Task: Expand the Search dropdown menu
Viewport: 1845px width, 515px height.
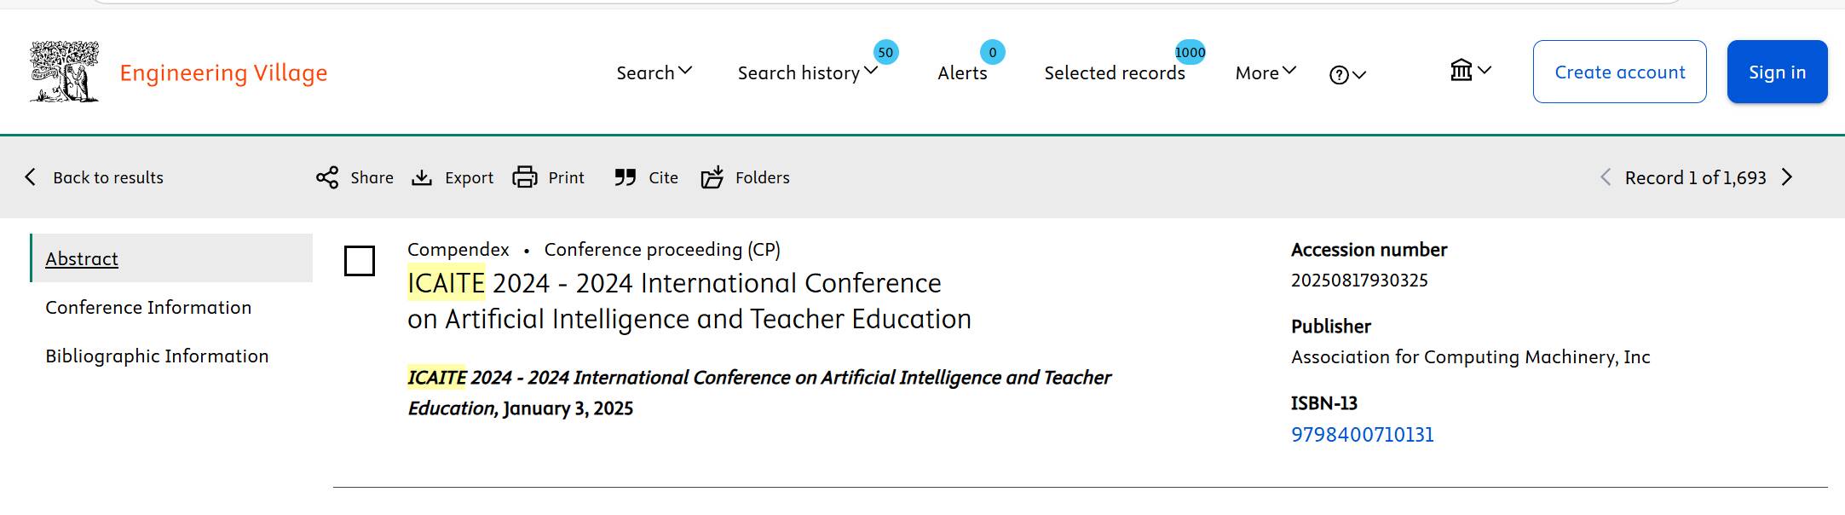Action: point(654,72)
